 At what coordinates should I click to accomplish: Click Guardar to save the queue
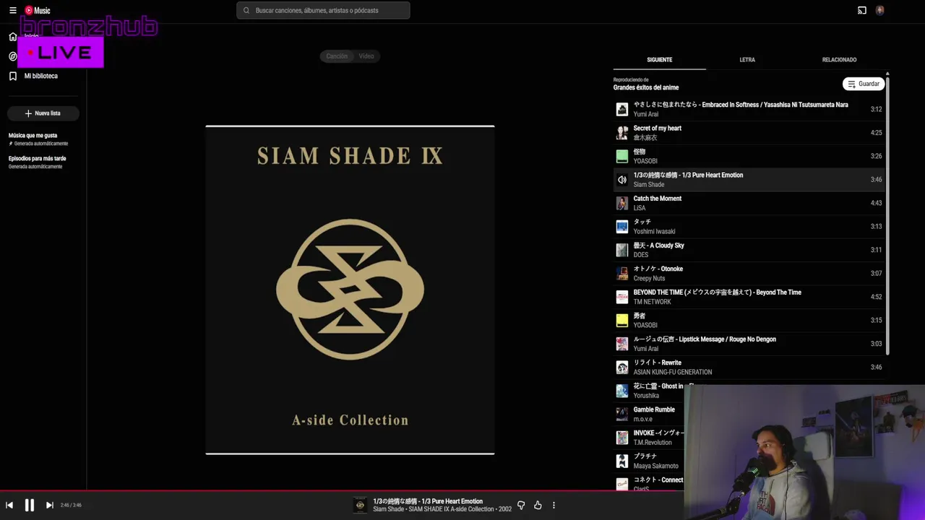point(864,84)
